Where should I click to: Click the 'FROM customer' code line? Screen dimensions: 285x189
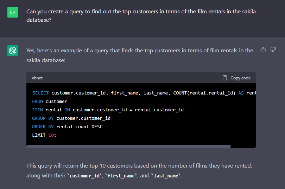point(50,101)
